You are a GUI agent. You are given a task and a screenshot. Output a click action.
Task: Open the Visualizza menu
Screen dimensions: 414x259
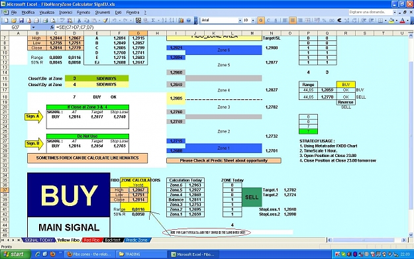click(47, 13)
